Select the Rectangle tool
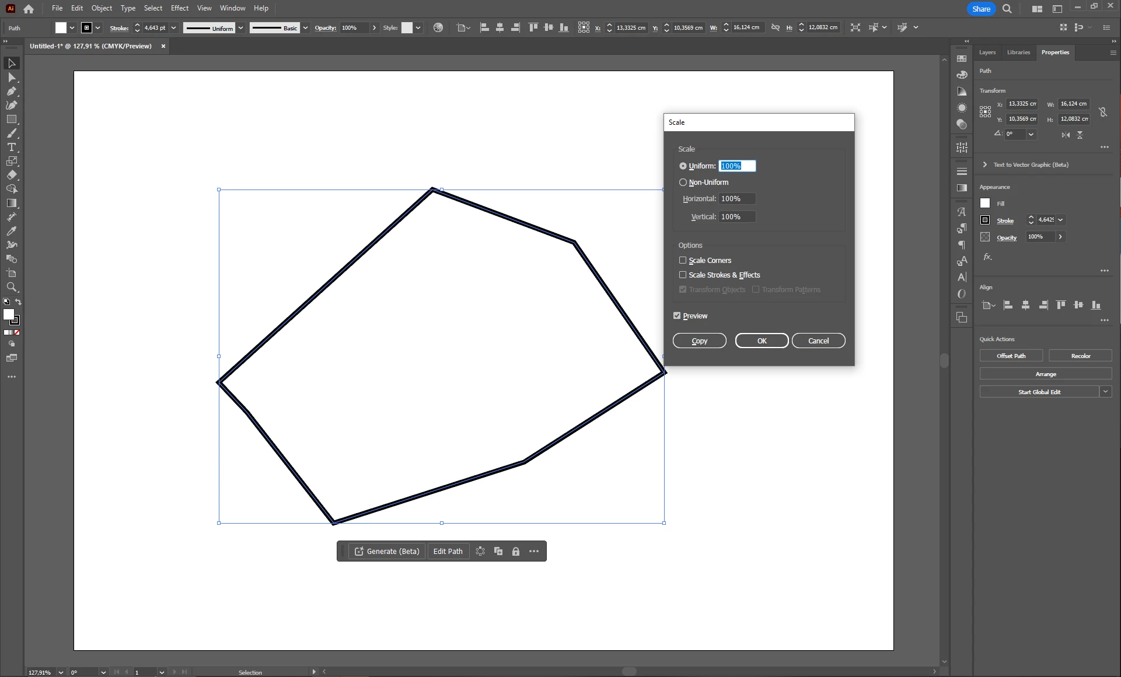 pos(11,119)
